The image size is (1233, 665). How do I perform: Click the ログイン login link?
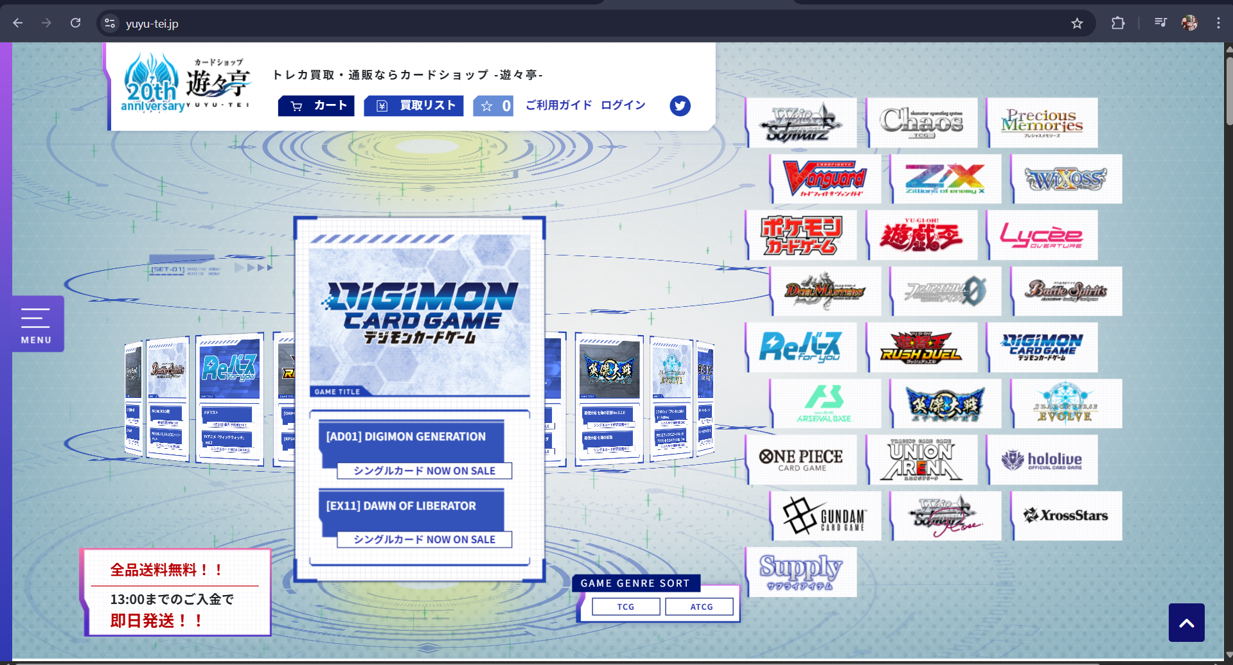(623, 105)
